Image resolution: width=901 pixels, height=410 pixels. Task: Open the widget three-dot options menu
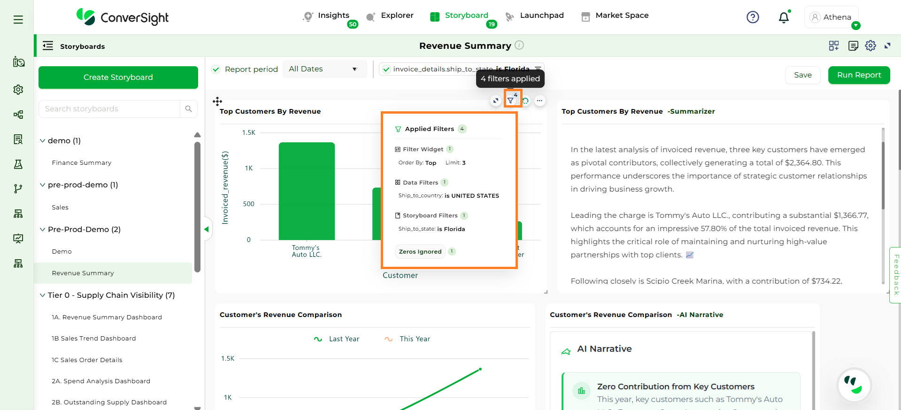[540, 101]
